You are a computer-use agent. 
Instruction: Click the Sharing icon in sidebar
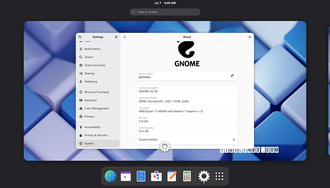click(81, 73)
